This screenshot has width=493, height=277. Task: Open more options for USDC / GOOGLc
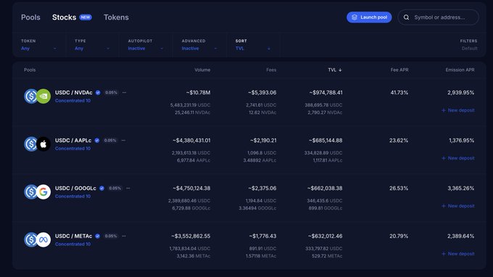pos(128,188)
